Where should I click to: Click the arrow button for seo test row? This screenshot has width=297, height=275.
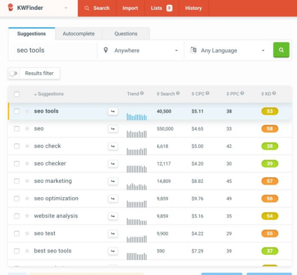tap(113, 234)
